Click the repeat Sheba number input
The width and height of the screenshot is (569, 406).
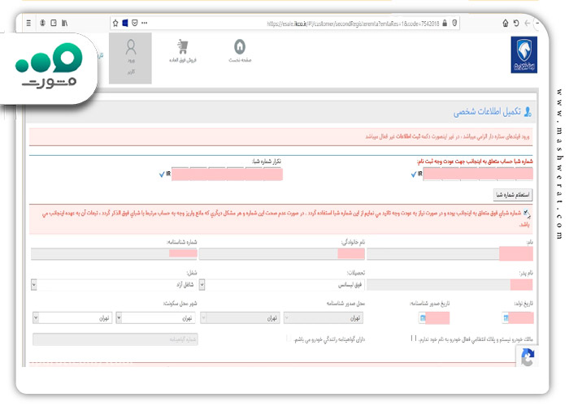click(227, 175)
